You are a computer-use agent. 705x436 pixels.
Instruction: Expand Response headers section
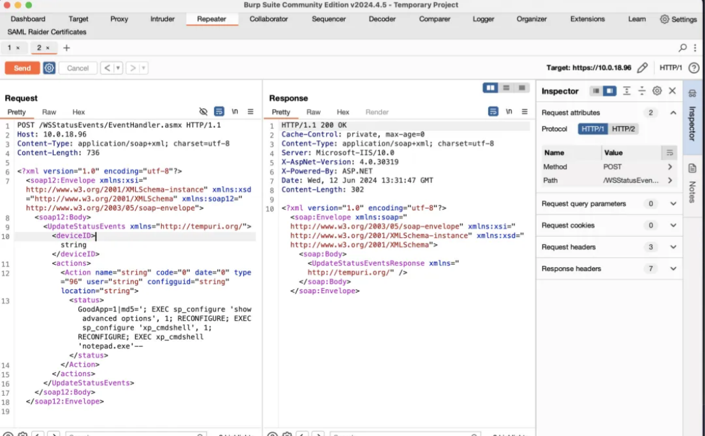point(673,268)
